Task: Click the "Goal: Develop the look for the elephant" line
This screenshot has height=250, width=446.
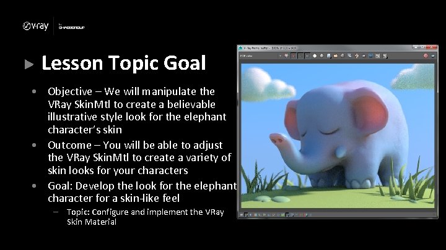Action: [x=142, y=186]
